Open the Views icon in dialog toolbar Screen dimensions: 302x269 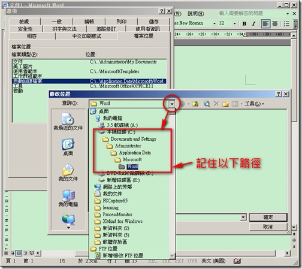click(235, 104)
